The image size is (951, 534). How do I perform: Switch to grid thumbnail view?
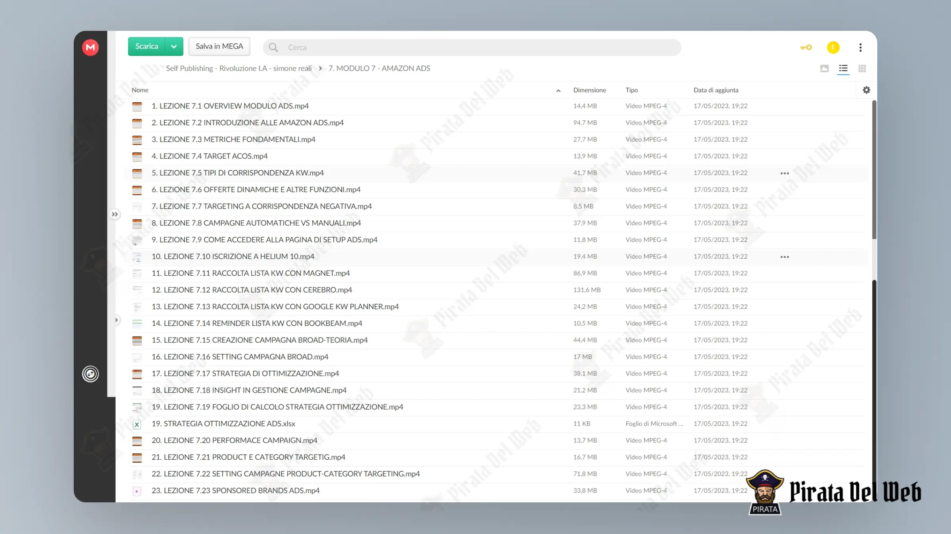click(x=862, y=68)
